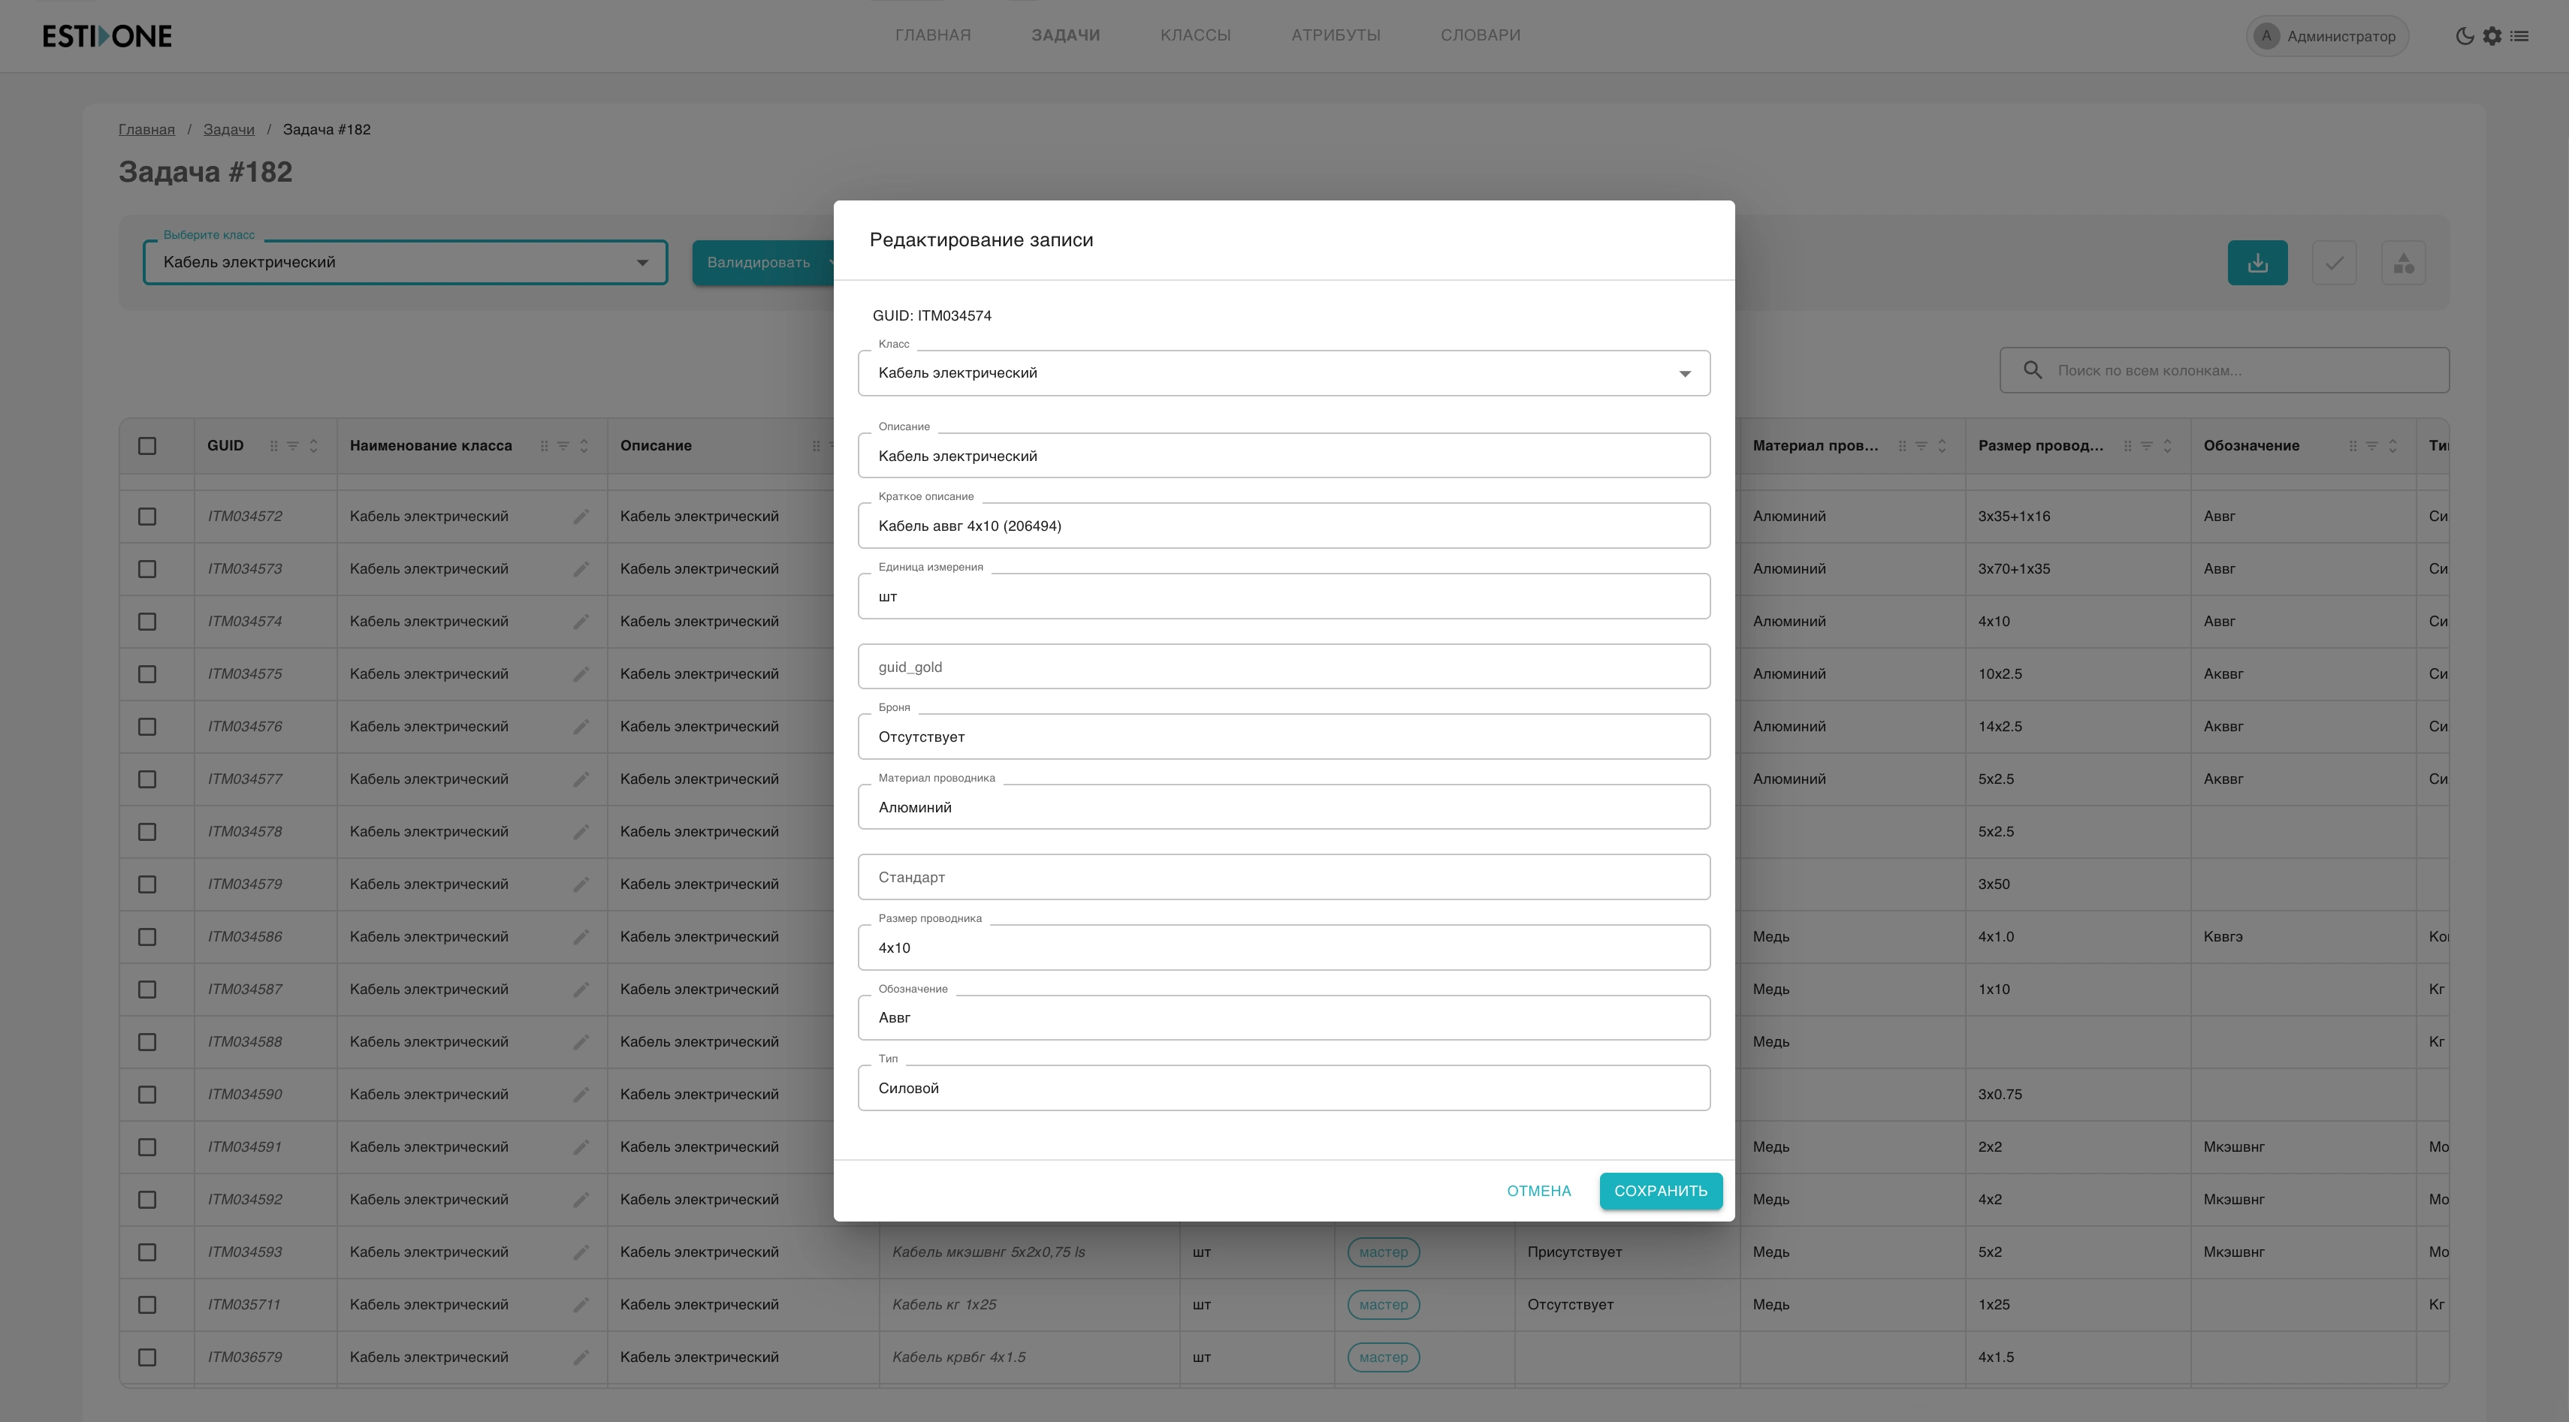This screenshot has width=2569, height=1422.
Task: Click the checkmark approve icon button
Action: [2334, 263]
